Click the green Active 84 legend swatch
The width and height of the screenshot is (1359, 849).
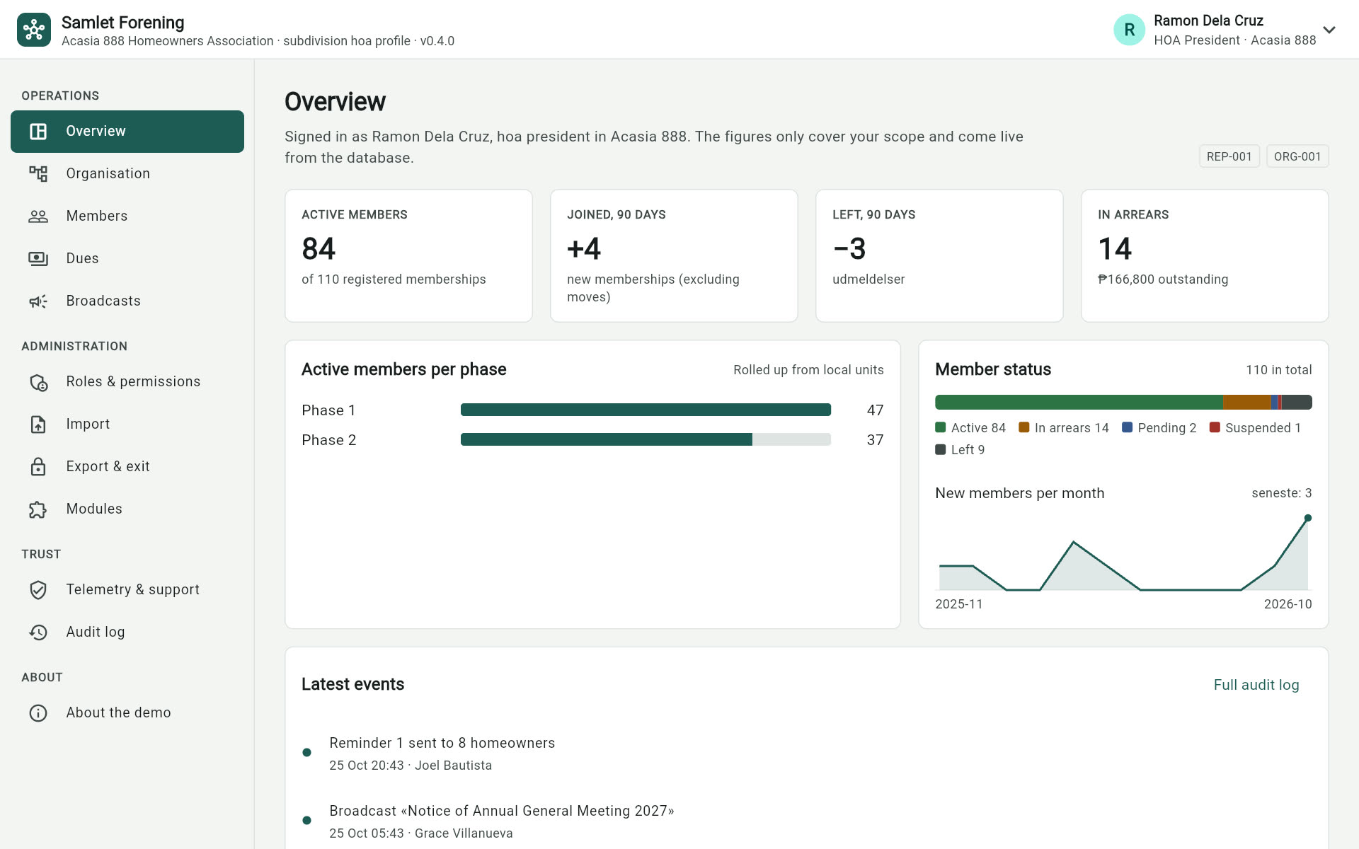point(941,427)
